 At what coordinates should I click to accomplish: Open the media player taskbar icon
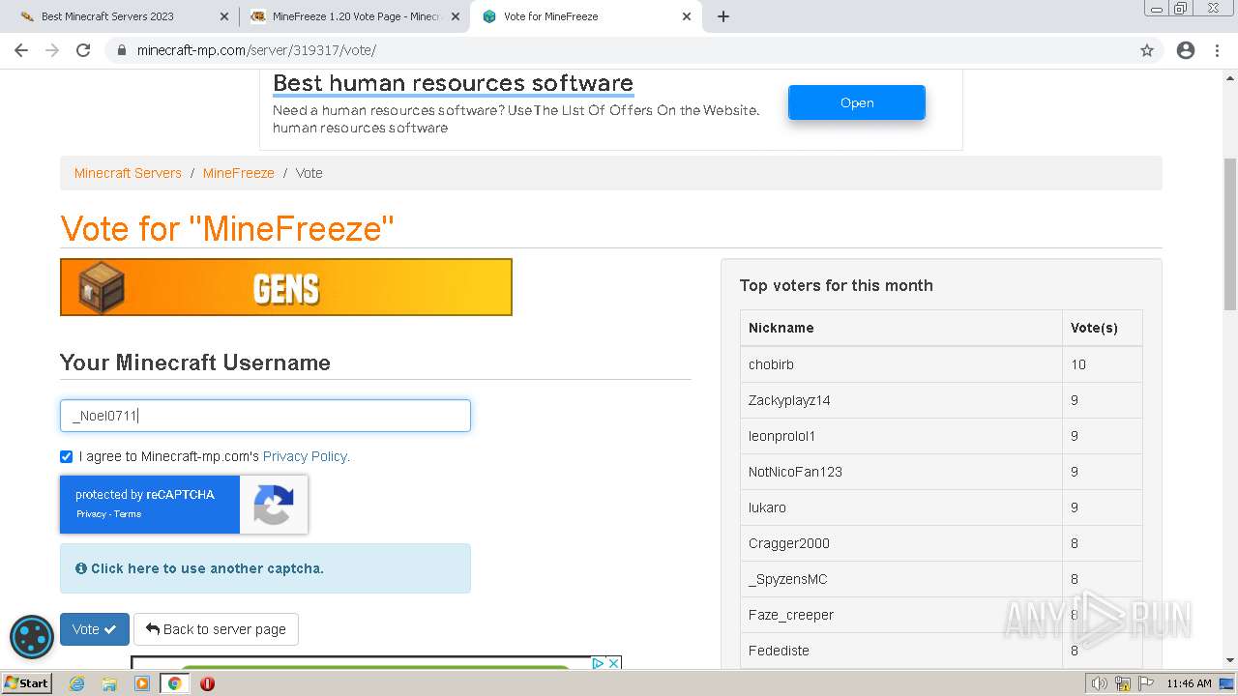click(142, 683)
